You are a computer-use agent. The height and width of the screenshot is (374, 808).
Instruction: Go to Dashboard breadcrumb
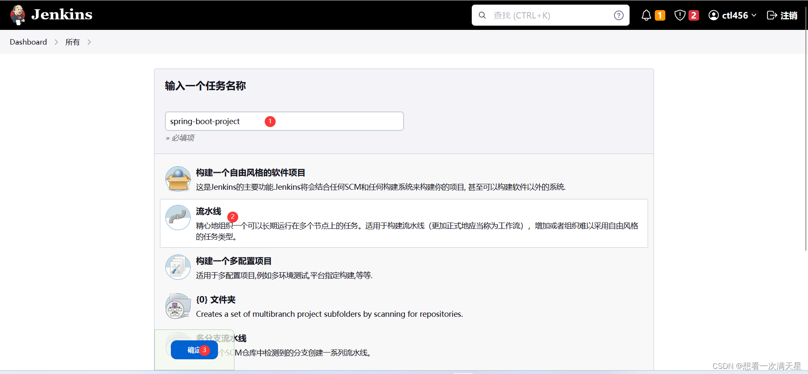click(x=28, y=42)
